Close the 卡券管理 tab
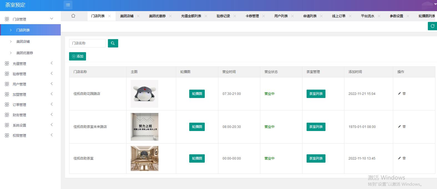Viewport: 437px width, 189px height. 264,16
